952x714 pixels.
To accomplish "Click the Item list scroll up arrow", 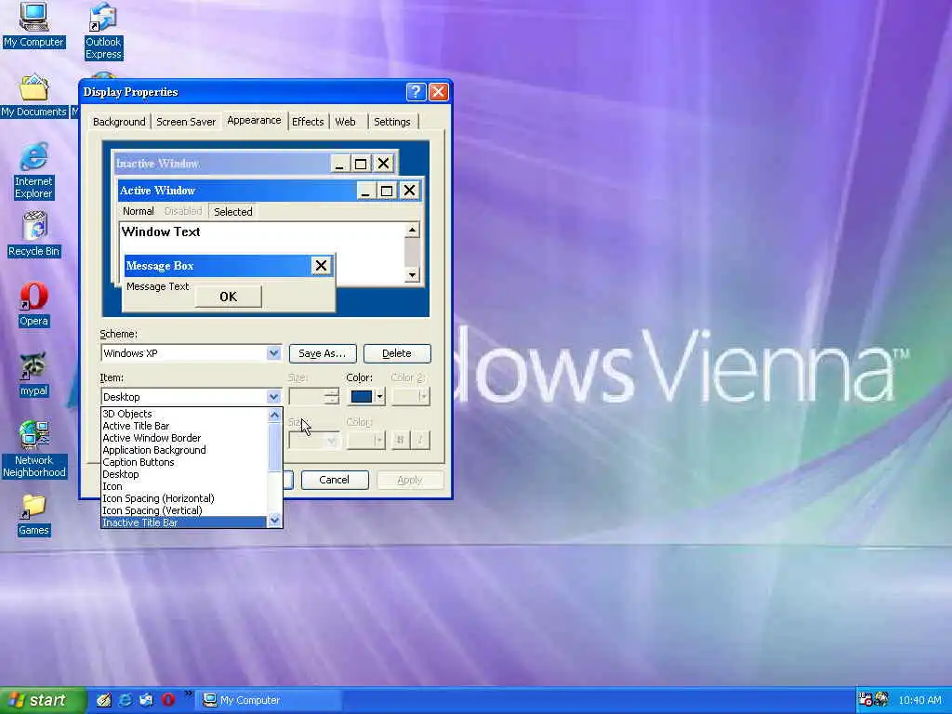I will 274,416.
